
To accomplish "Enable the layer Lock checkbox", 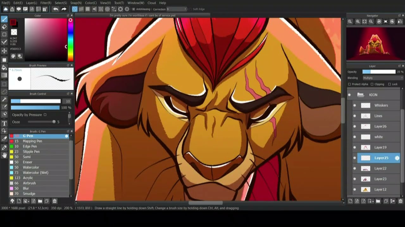I will tap(389, 84).
